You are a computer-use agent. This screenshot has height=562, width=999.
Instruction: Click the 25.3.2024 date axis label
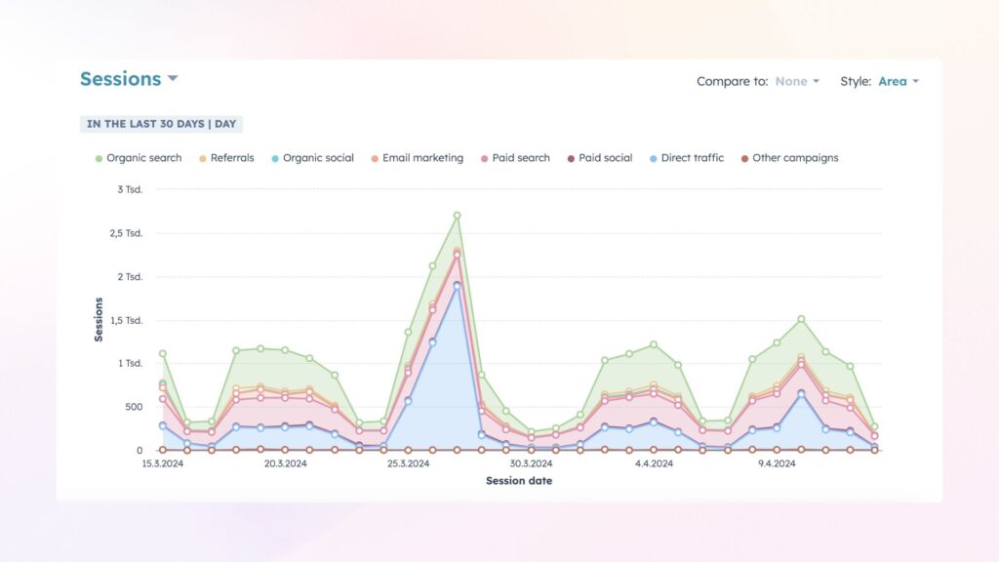(x=408, y=464)
